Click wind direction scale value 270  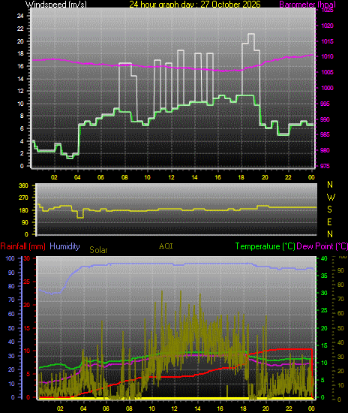click(x=23, y=197)
